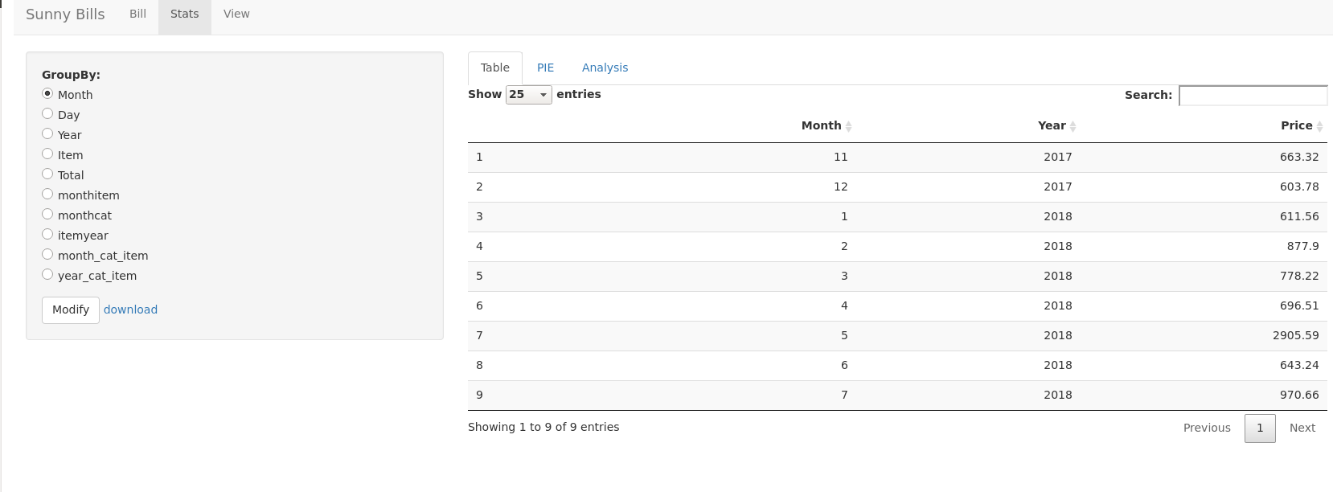The image size is (1333, 492).
Task: Select pagination page 1
Action: 1260,428
